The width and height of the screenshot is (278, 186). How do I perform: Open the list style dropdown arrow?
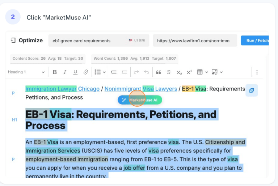104,72
